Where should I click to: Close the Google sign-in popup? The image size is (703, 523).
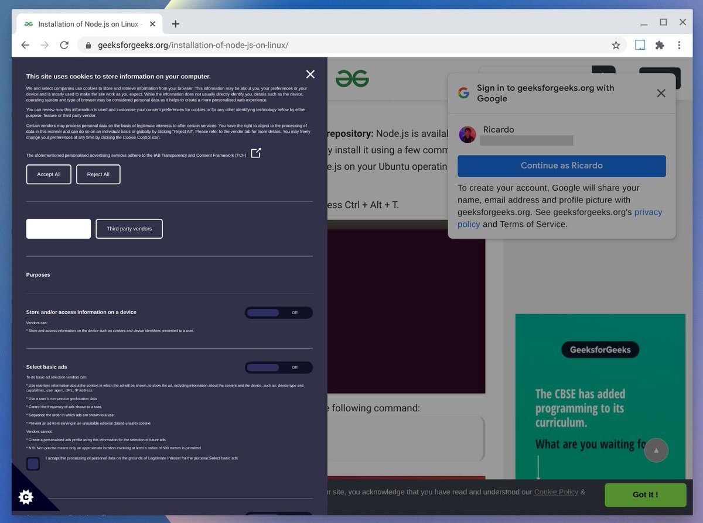coord(661,93)
